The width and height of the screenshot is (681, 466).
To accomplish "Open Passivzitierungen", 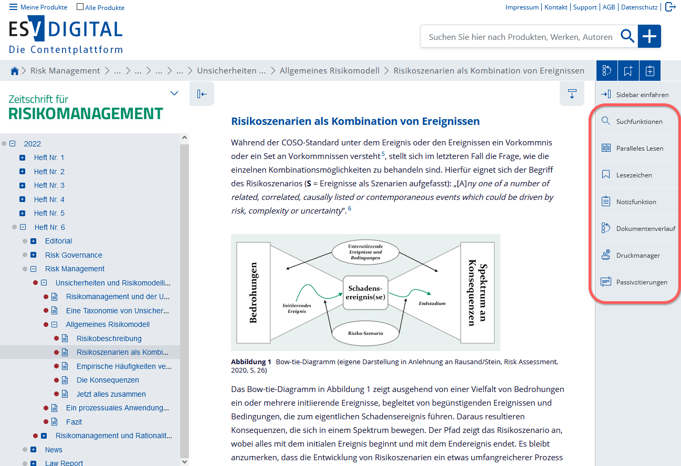I will (636, 282).
